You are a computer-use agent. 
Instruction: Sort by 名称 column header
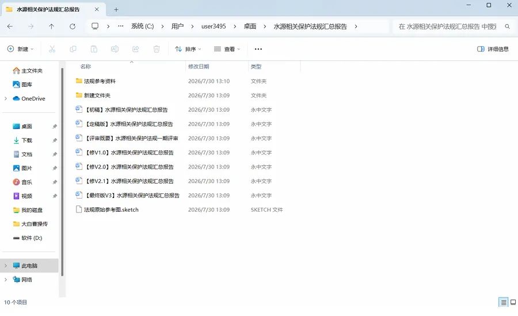(86, 66)
